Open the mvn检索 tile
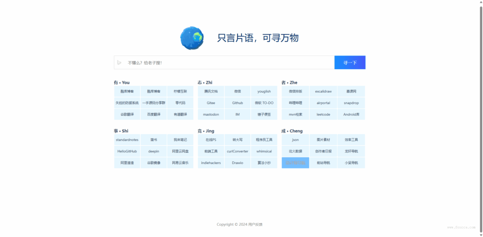 pyautogui.click(x=295, y=115)
